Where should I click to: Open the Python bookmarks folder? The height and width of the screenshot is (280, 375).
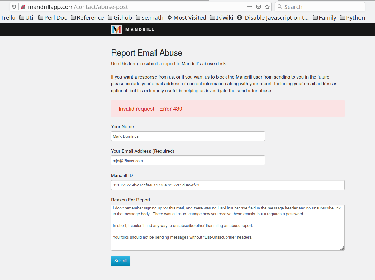[352, 17]
